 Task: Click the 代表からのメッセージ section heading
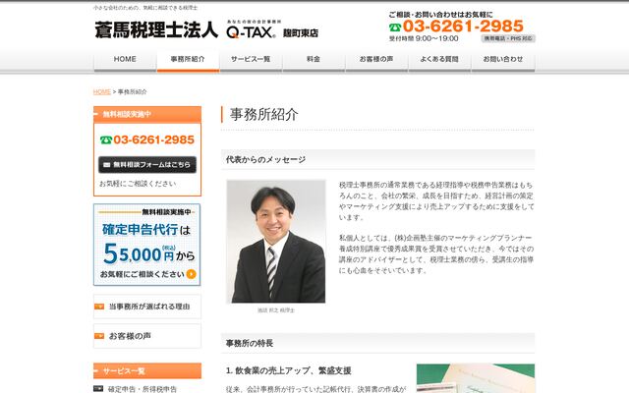coord(265,159)
